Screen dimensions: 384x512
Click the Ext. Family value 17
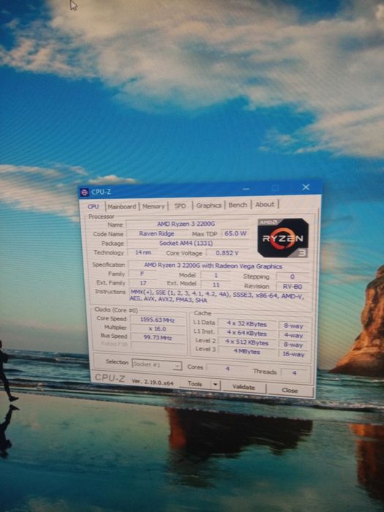click(x=143, y=283)
